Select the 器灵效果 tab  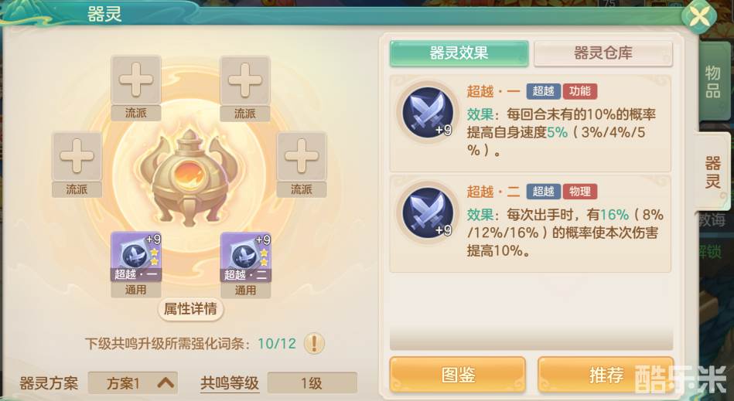click(x=459, y=53)
